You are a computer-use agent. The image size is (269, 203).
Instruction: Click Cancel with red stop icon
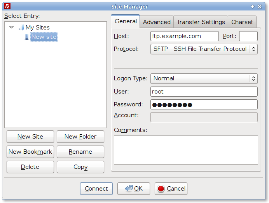coord(171,189)
